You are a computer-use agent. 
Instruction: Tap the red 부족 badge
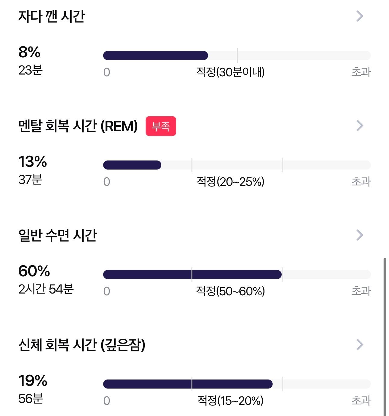coord(161,126)
